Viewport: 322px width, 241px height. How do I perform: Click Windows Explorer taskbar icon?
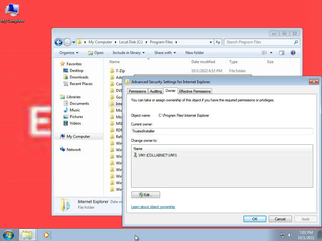click(x=27, y=235)
